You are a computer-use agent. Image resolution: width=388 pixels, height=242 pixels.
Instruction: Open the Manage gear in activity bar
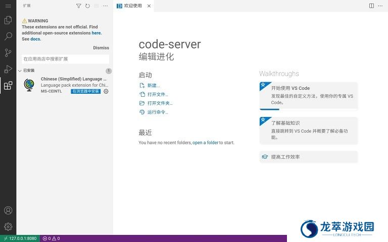tap(8, 227)
